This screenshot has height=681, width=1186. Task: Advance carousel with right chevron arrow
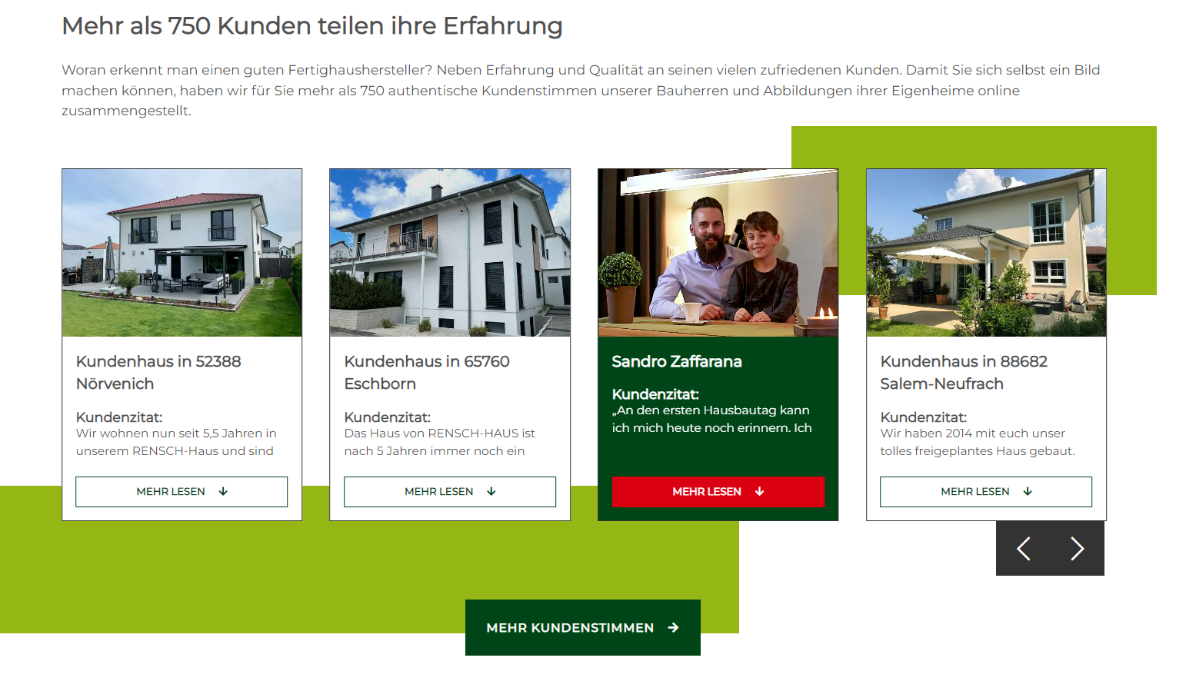[1077, 549]
